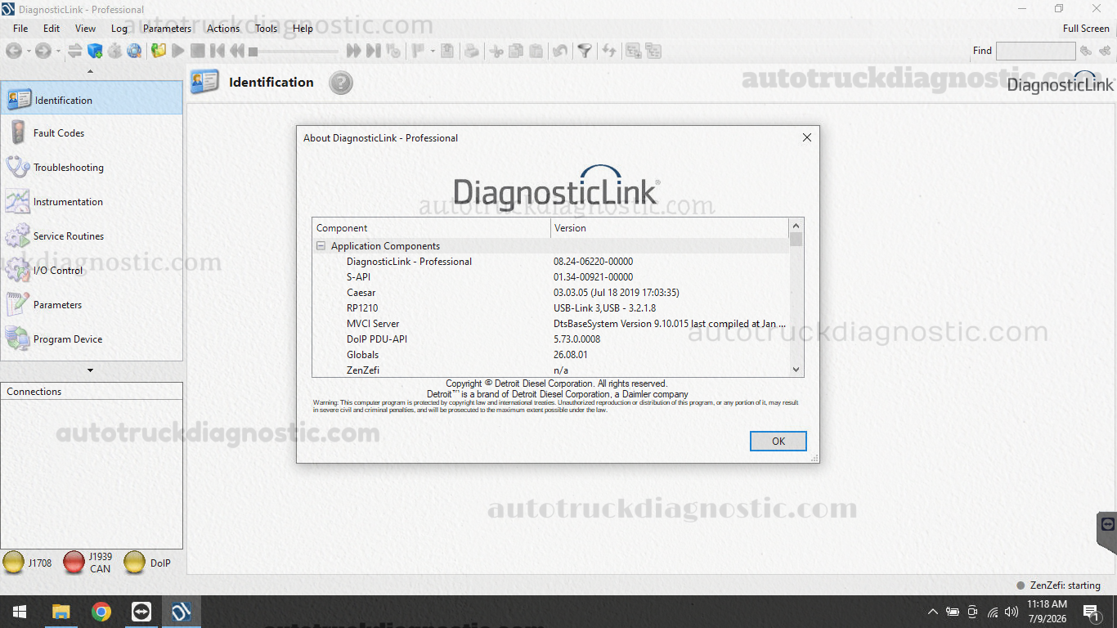The image size is (1117, 628).
Task: Rewind the log with double-left arrows
Action: (237, 51)
